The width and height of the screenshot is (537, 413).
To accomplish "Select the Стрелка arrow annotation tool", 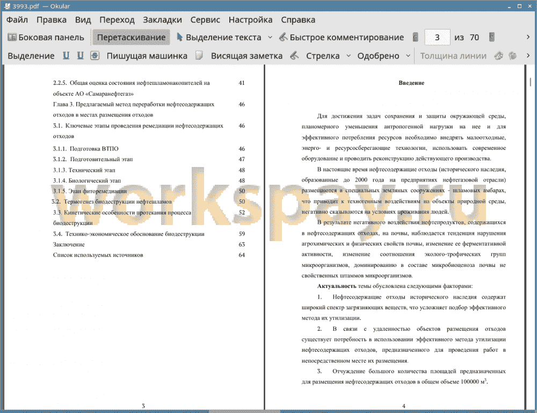I will tap(323, 56).
